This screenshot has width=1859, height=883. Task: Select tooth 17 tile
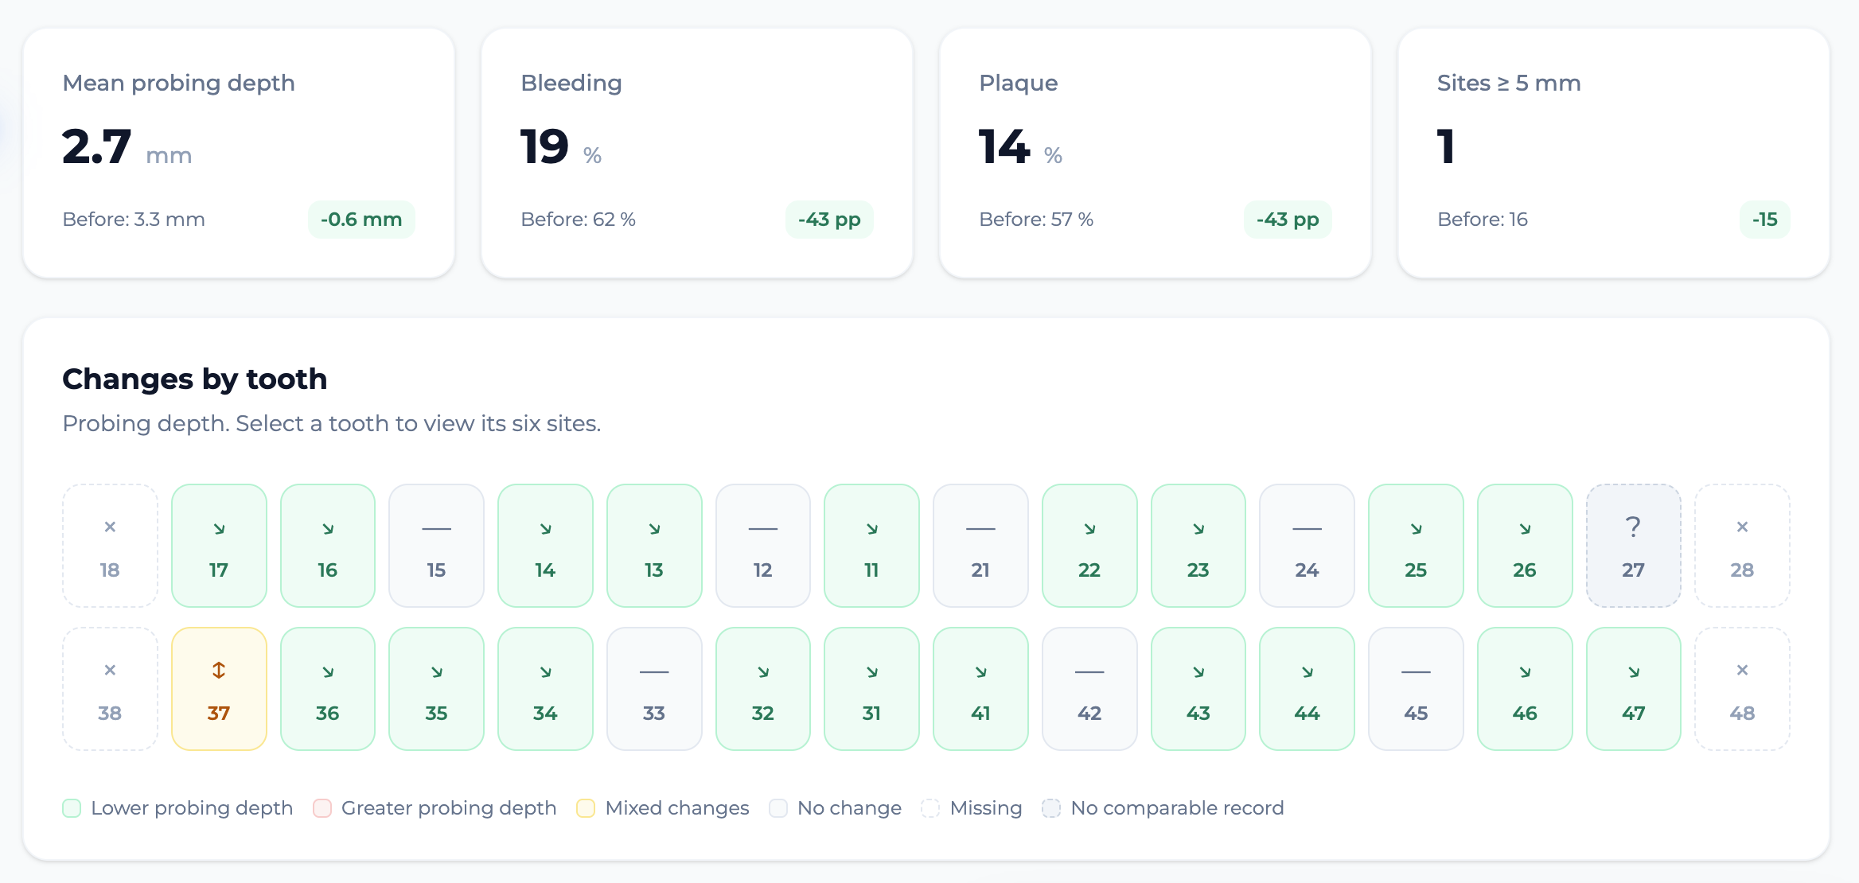[219, 546]
